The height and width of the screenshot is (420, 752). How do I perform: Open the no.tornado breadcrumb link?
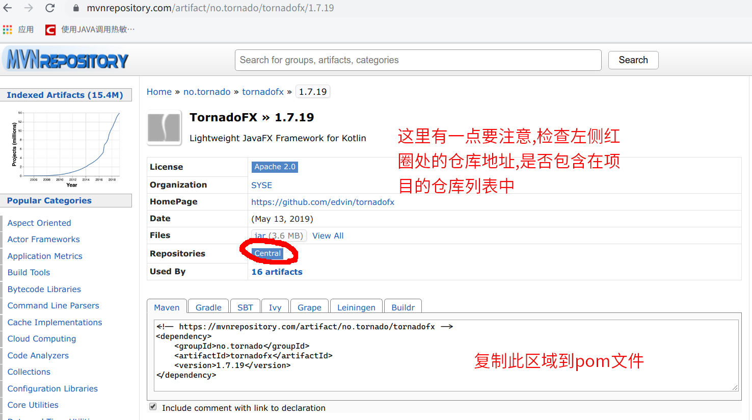(207, 92)
